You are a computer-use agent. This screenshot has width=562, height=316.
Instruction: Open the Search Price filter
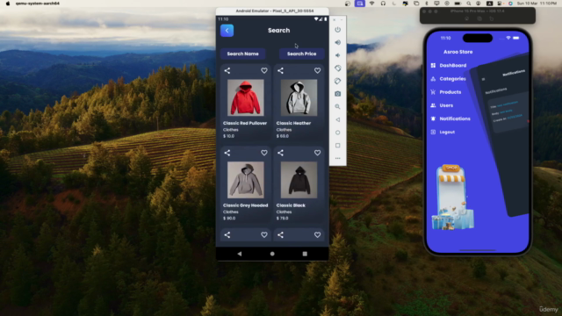pyautogui.click(x=301, y=54)
